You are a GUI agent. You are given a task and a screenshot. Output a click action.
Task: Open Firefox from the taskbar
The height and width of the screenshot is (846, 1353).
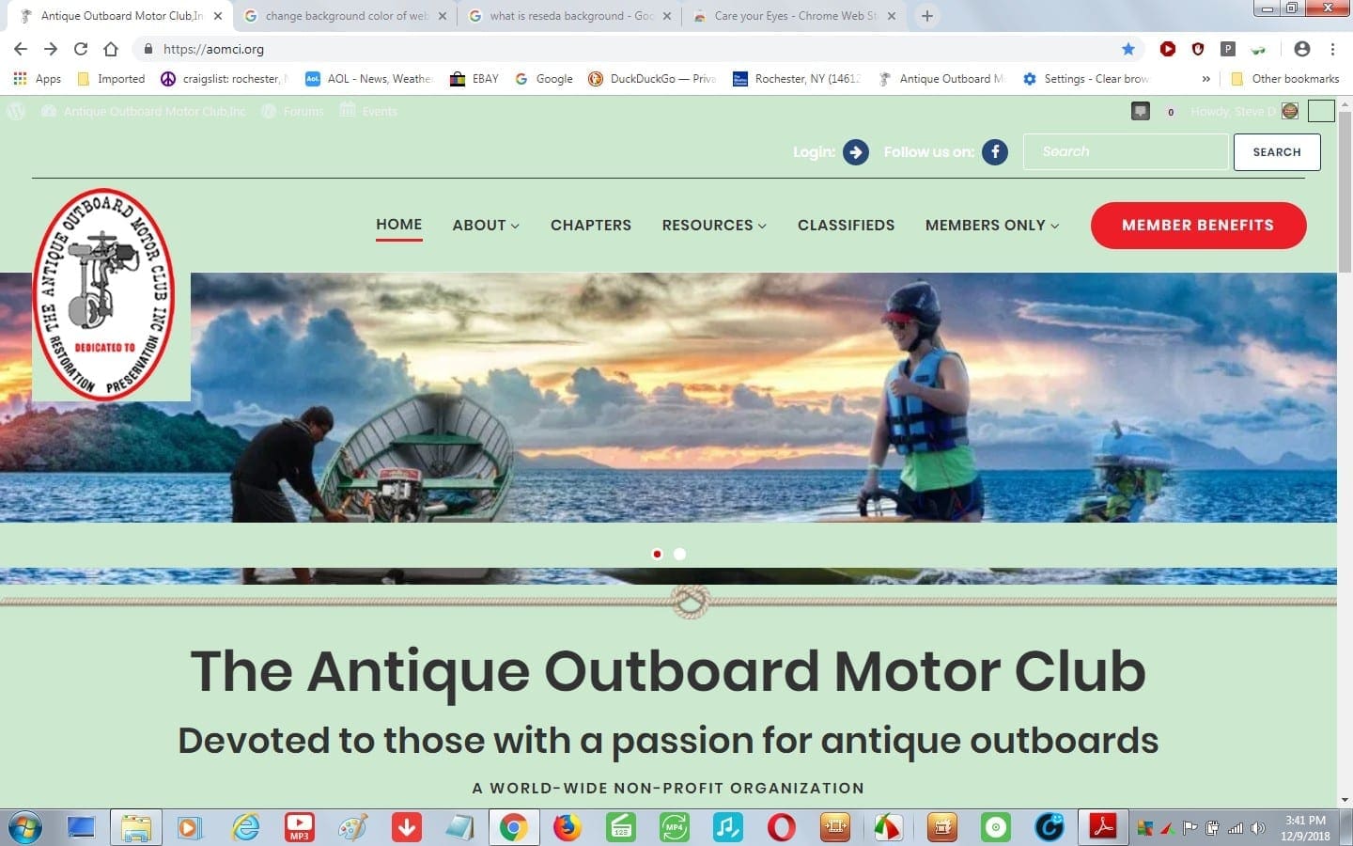[x=567, y=827]
